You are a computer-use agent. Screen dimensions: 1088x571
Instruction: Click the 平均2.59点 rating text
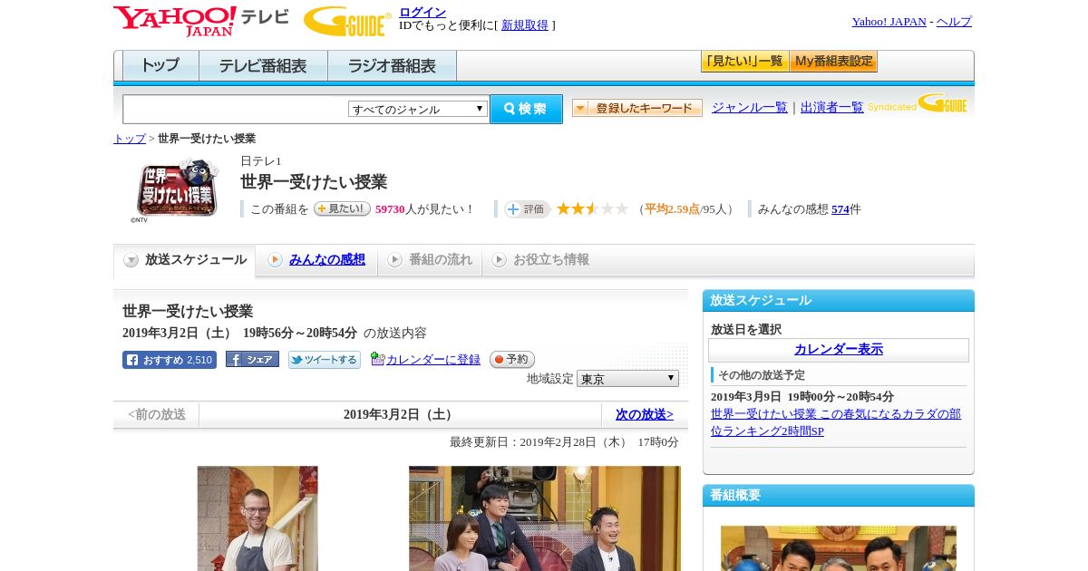point(672,209)
